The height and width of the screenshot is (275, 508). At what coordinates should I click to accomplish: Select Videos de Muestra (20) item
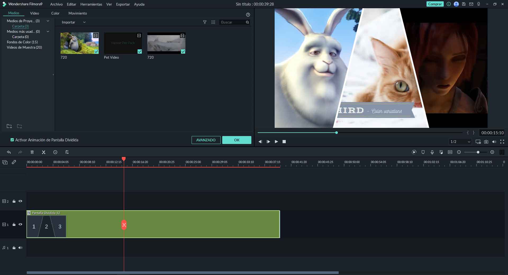(24, 47)
